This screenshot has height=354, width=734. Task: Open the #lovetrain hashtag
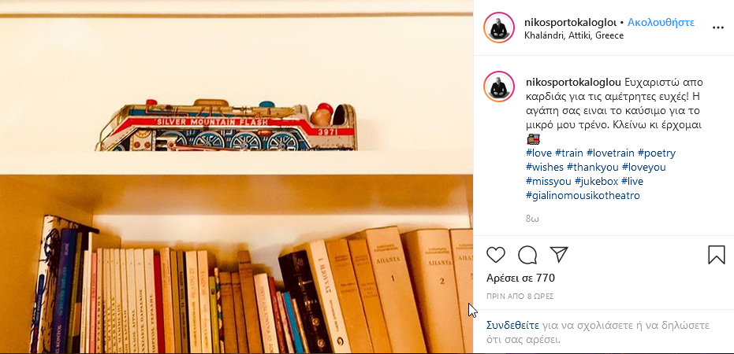click(x=610, y=153)
